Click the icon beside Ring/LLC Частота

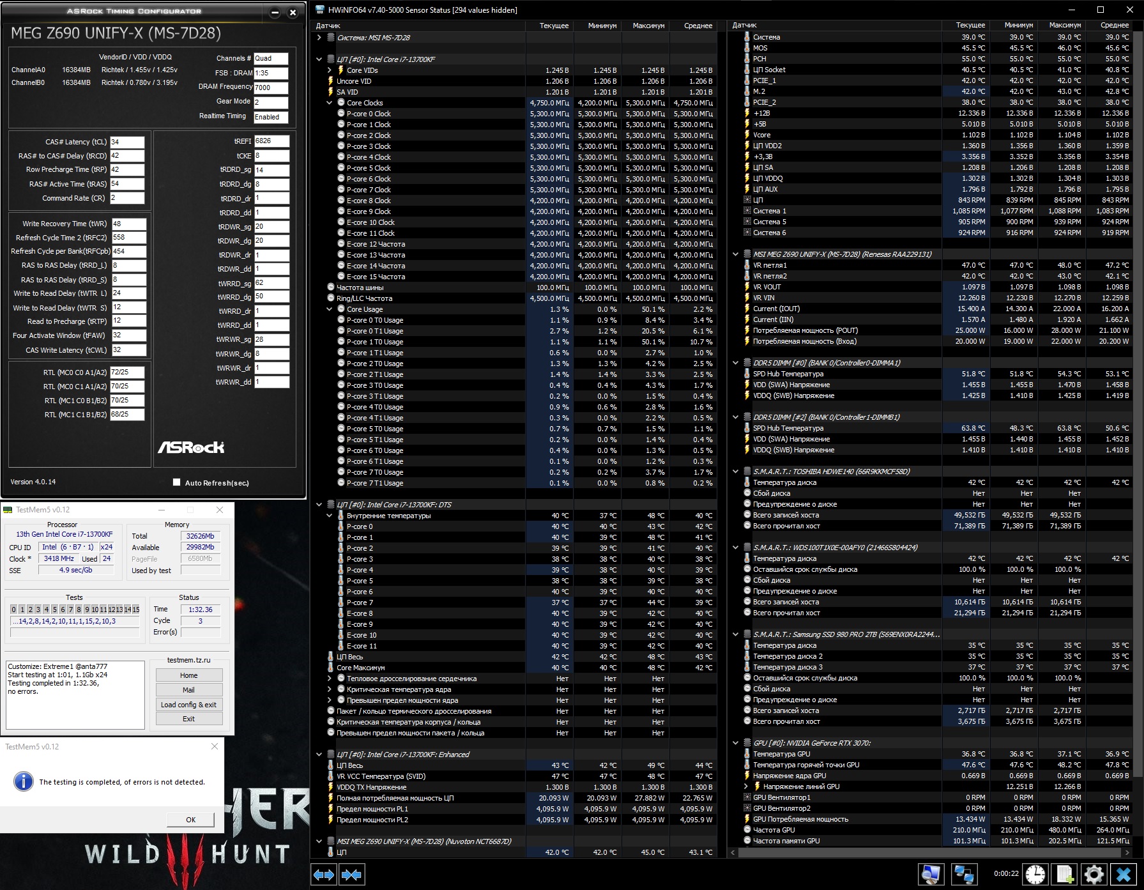click(330, 298)
